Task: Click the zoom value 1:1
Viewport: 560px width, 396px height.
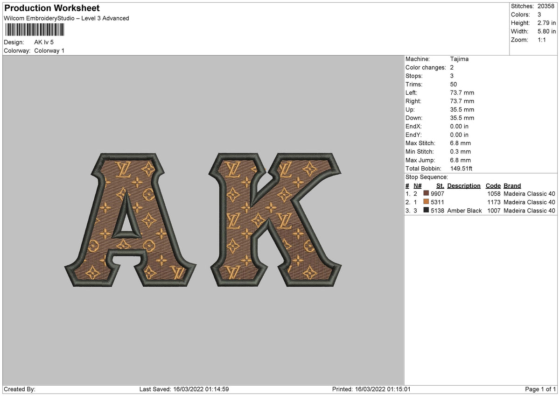Action: [543, 40]
